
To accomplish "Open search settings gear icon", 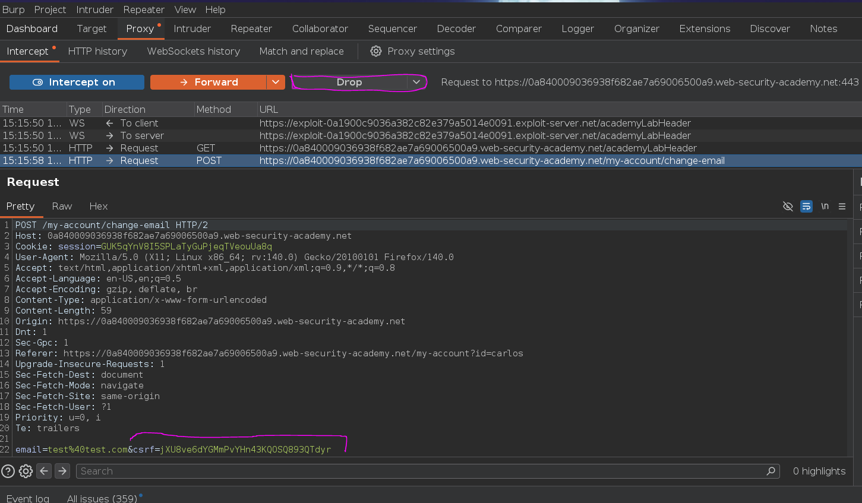I will [x=26, y=471].
